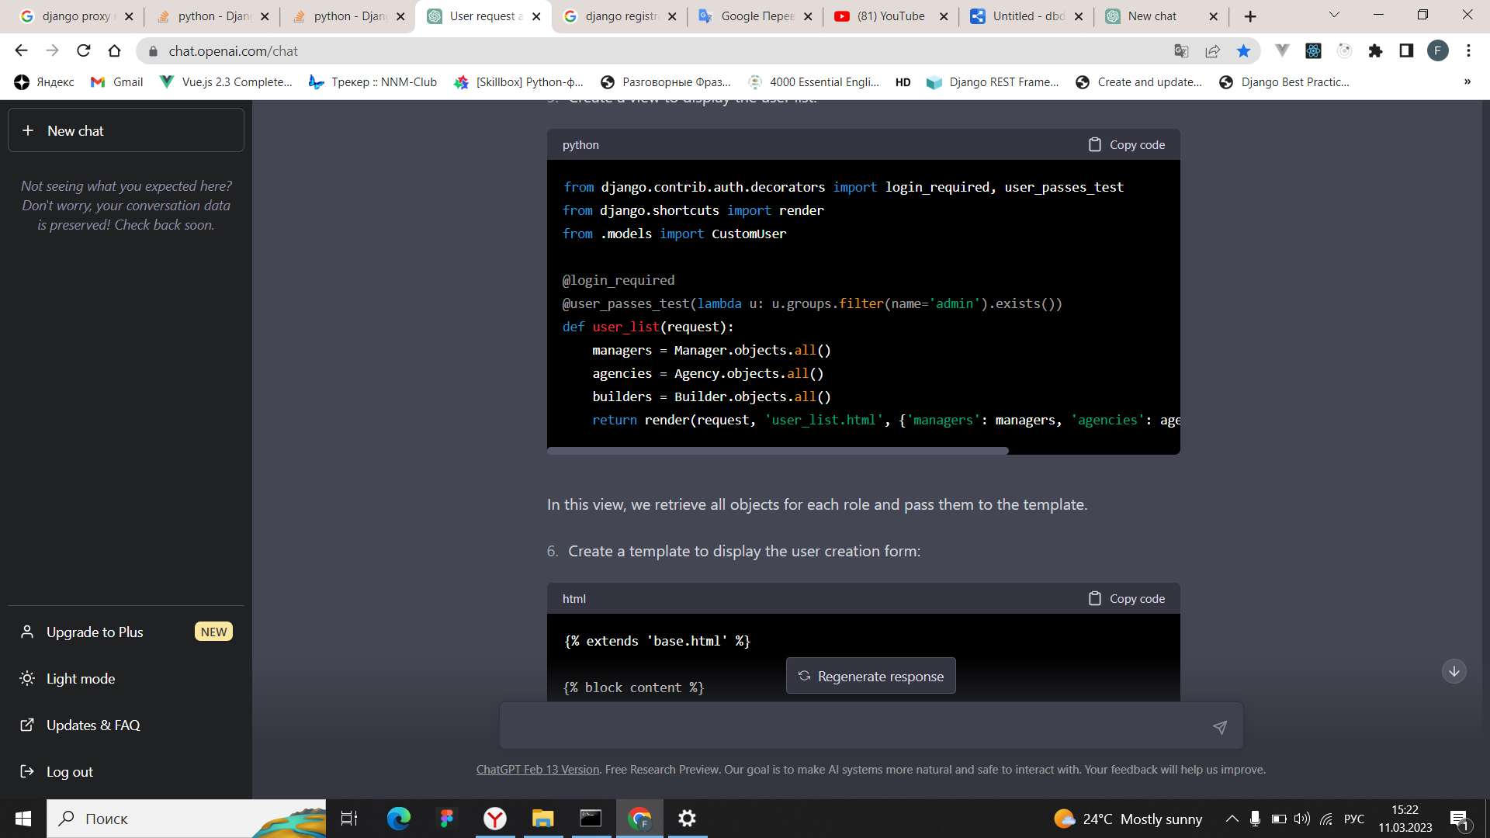Reload the page
This screenshot has height=838, width=1490.
(84, 51)
